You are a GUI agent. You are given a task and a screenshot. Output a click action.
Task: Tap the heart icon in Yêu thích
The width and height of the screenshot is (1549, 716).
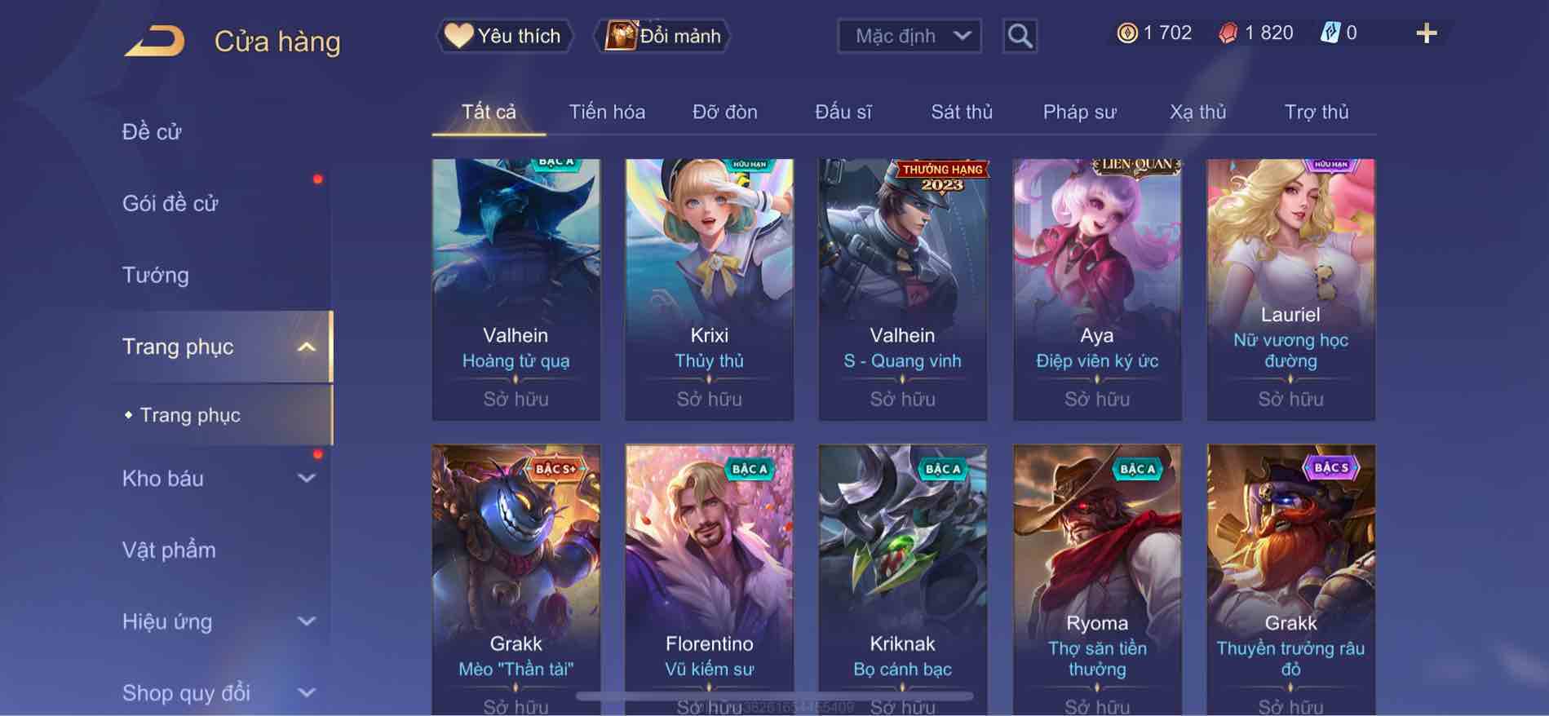point(458,35)
